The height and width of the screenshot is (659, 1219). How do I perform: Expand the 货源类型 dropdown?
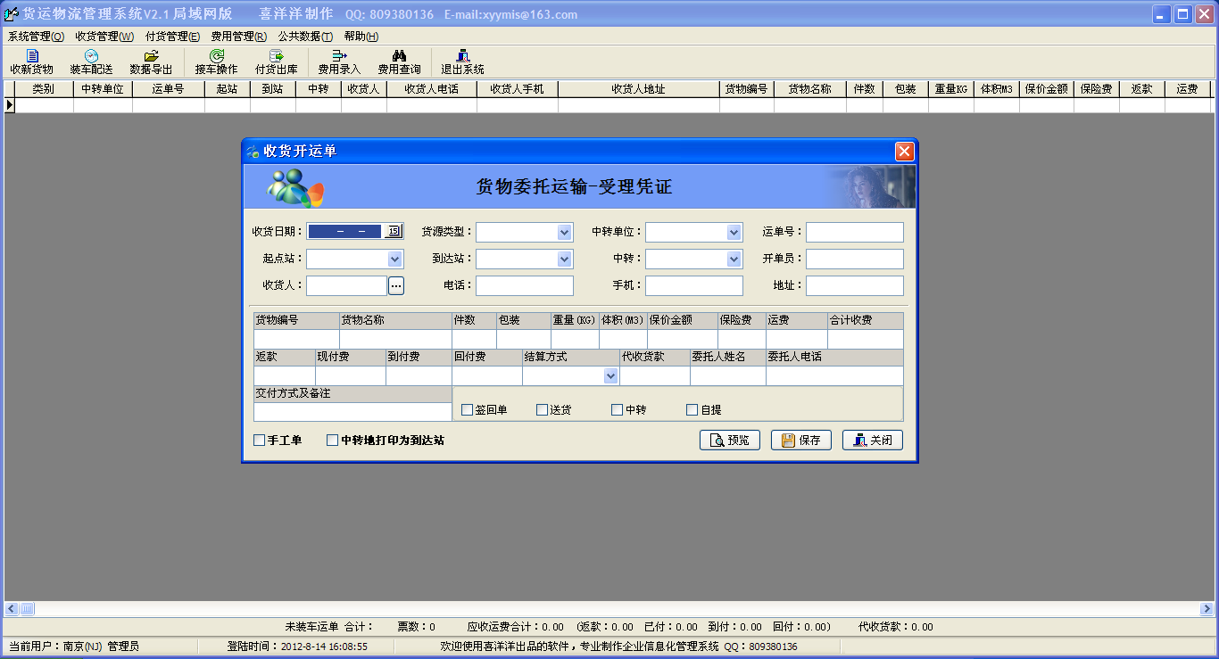[564, 233]
